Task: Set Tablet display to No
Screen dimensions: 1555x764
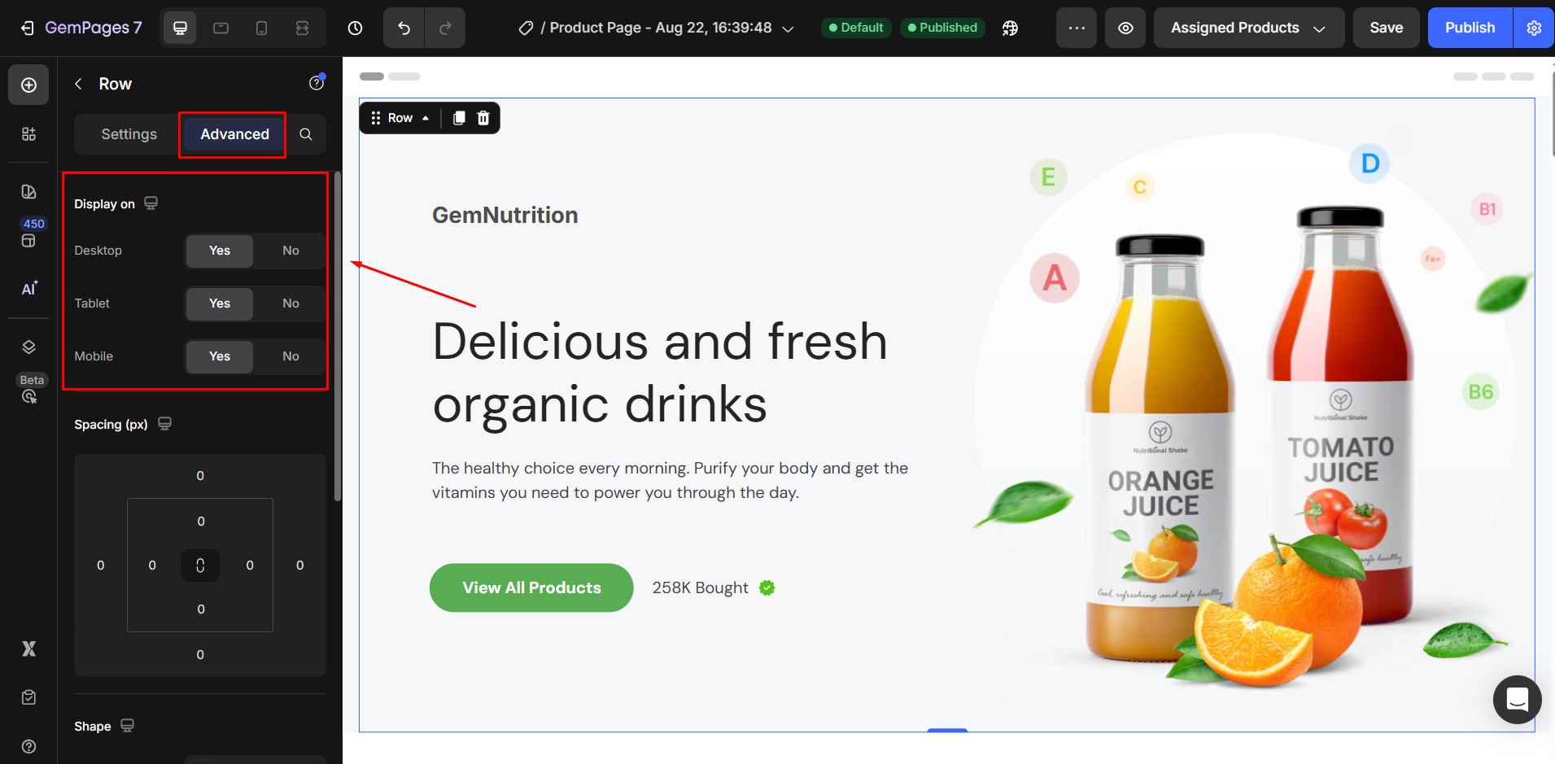Action: [290, 303]
